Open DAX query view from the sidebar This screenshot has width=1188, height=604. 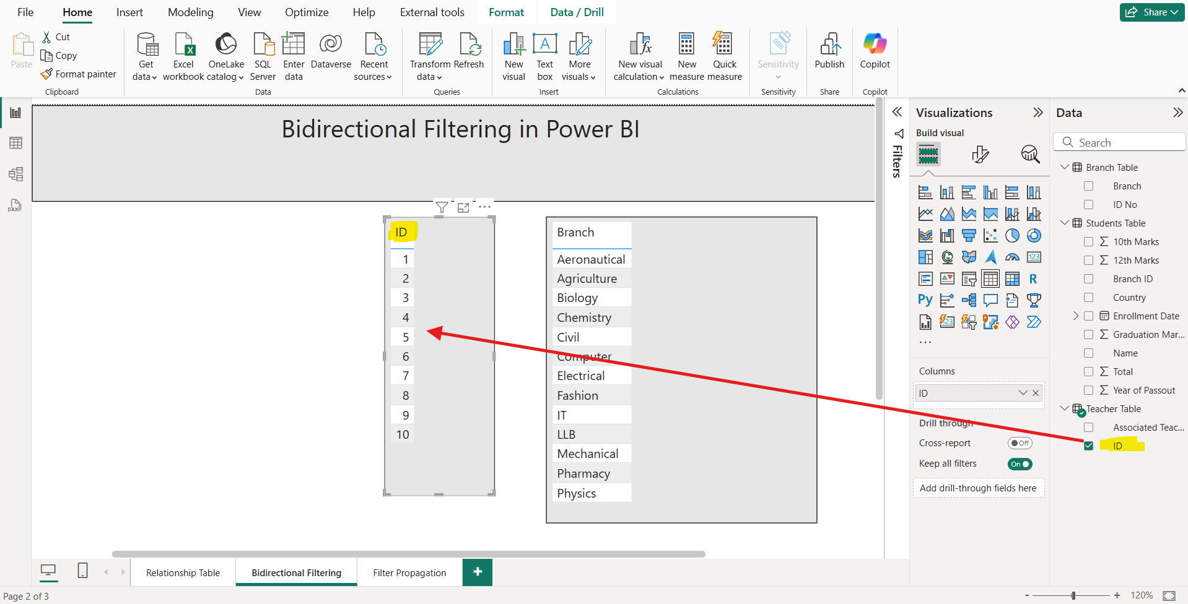pyautogui.click(x=15, y=205)
